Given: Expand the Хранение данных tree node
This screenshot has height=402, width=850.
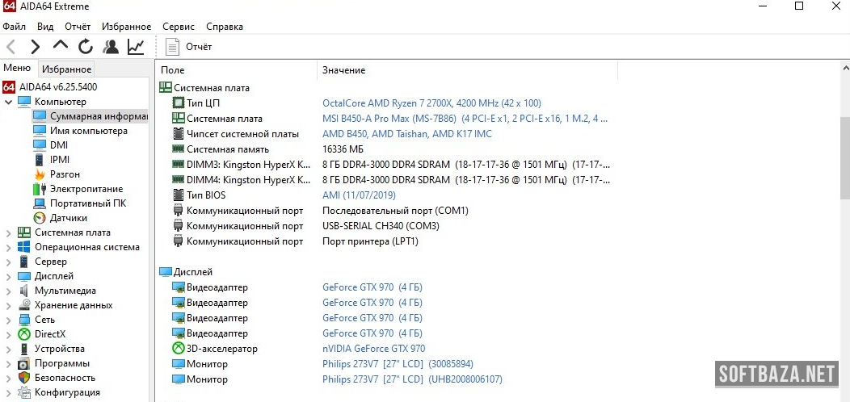Looking at the screenshot, I should (x=8, y=305).
